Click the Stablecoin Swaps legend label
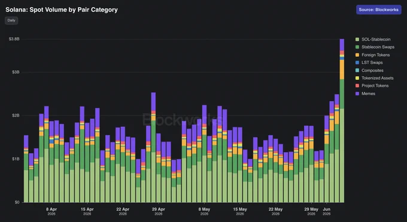Viewport: 407px width, 222px height. tap(378, 47)
